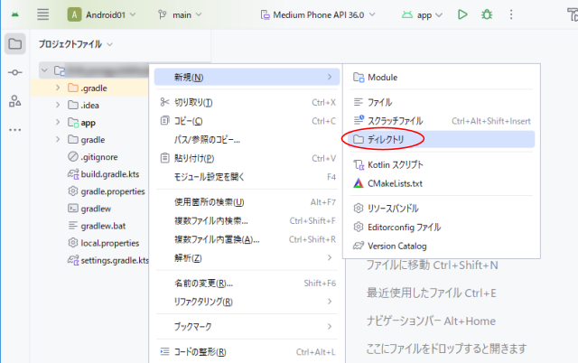Open the Commit tool window icon
578x363 pixels.
tap(15, 72)
